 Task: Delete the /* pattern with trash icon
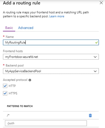coord(90,115)
